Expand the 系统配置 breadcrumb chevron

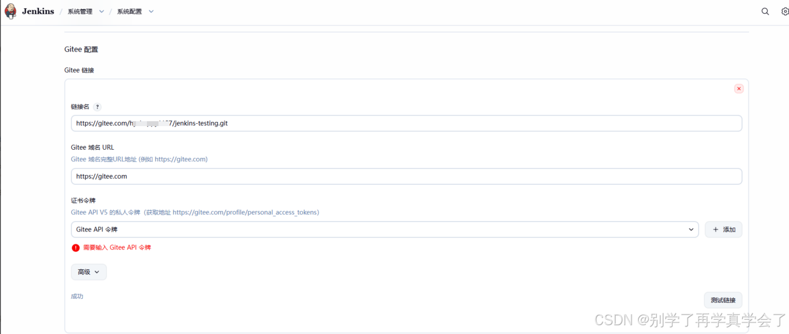151,12
